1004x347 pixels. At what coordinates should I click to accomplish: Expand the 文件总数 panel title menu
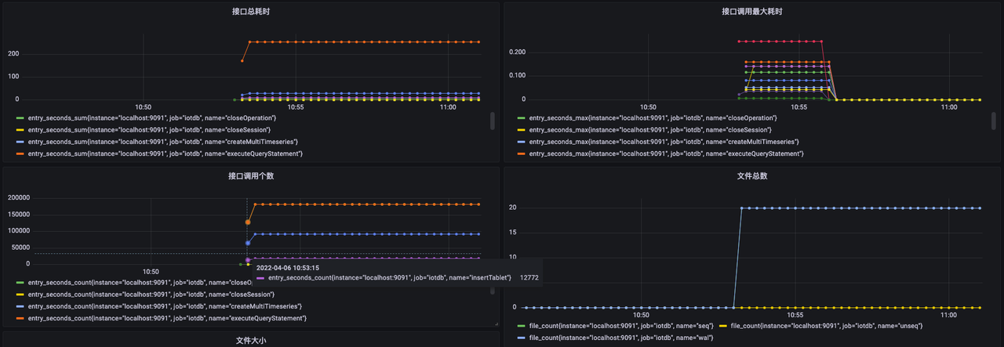coord(752,175)
